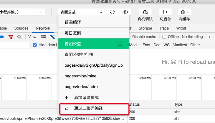
Task: Select pages/dailySignUp/dailySignUp entry
Action: (94, 65)
